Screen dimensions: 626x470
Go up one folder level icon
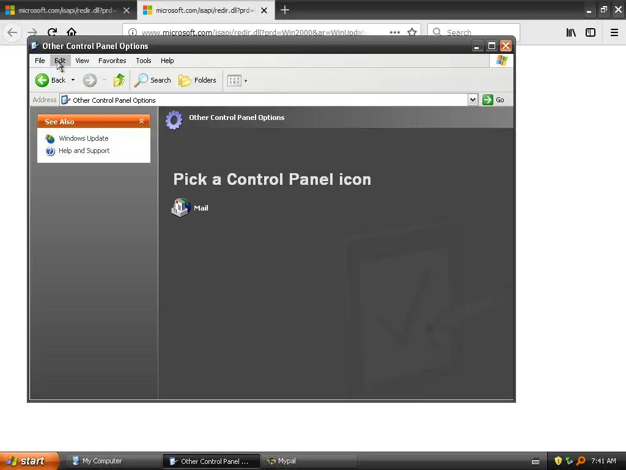119,80
